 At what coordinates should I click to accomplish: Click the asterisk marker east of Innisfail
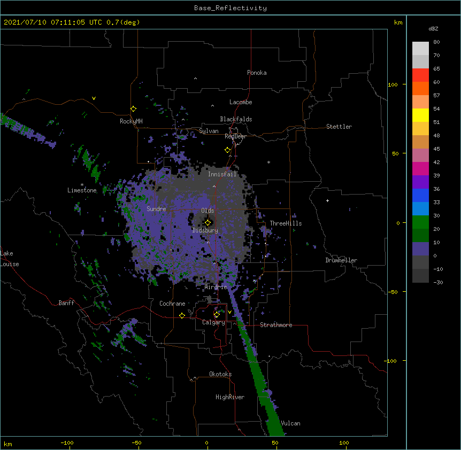268,162
